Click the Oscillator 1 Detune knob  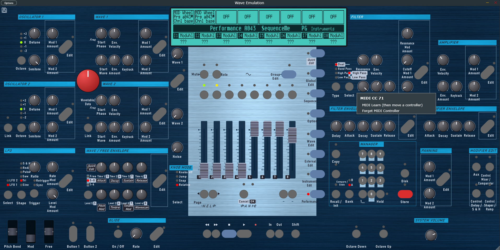tap(34, 34)
